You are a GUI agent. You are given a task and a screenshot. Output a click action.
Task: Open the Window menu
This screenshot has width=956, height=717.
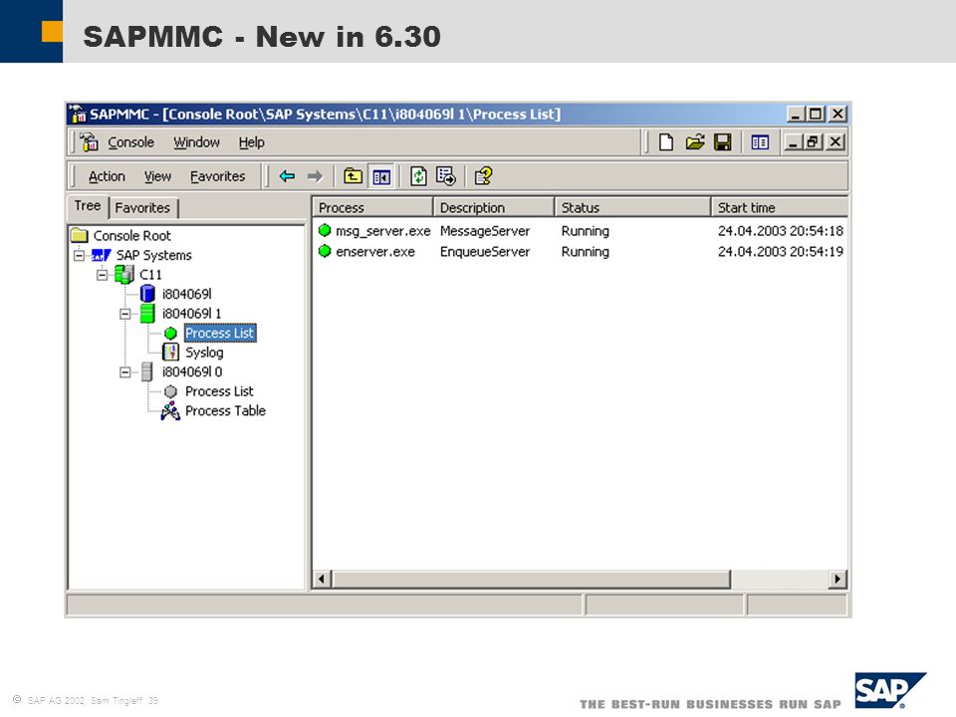pos(196,142)
